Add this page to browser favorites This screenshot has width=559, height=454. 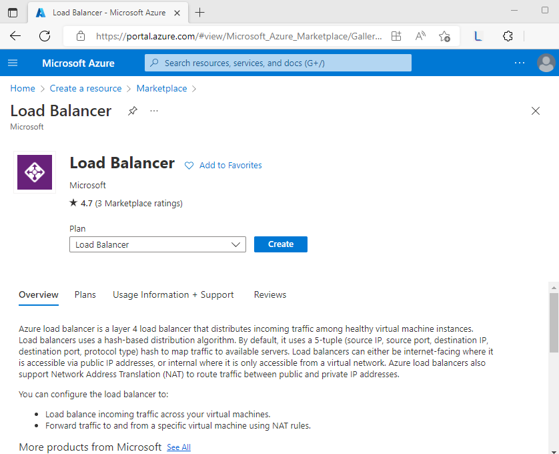click(x=444, y=35)
